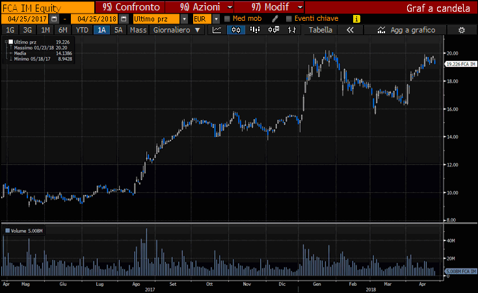Click the 95) Confronto button
The width and height of the screenshot is (478, 293).
[130, 7]
